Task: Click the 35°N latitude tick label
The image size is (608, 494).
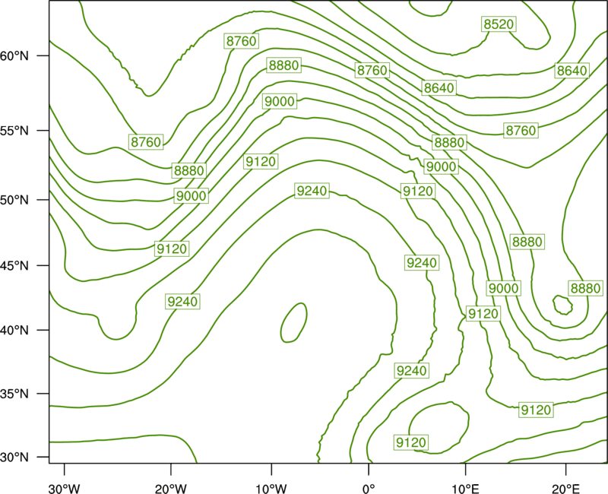Action: click(x=14, y=394)
